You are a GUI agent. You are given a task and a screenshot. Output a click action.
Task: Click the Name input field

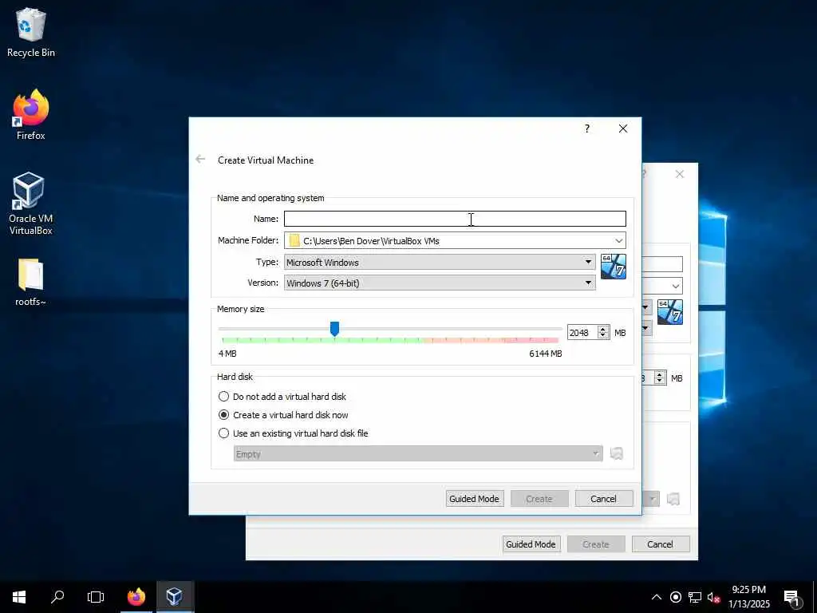(455, 219)
